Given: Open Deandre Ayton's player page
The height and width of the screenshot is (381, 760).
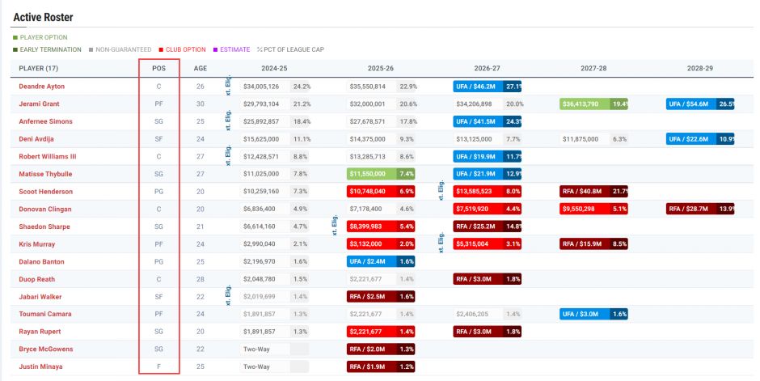Looking at the screenshot, I should [x=42, y=87].
